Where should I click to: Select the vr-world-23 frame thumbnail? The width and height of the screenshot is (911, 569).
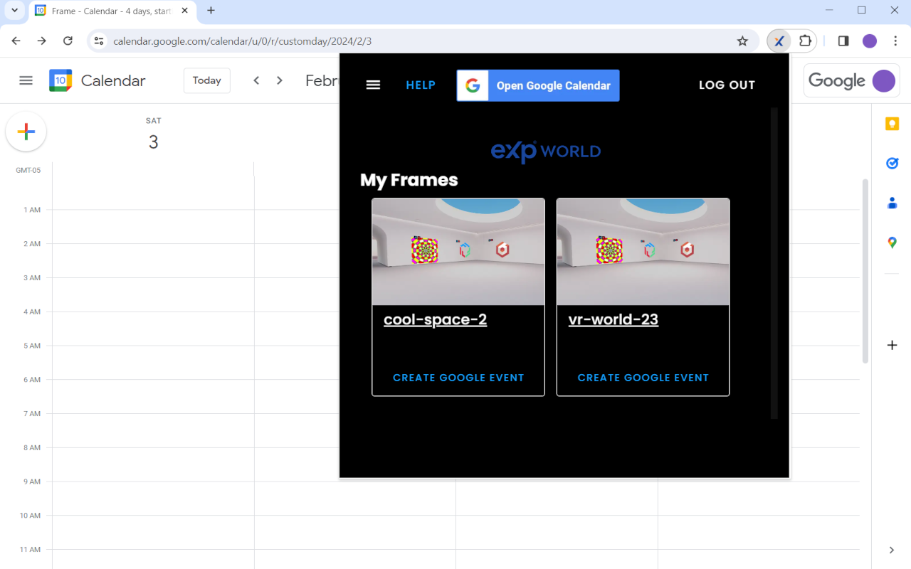pos(643,252)
